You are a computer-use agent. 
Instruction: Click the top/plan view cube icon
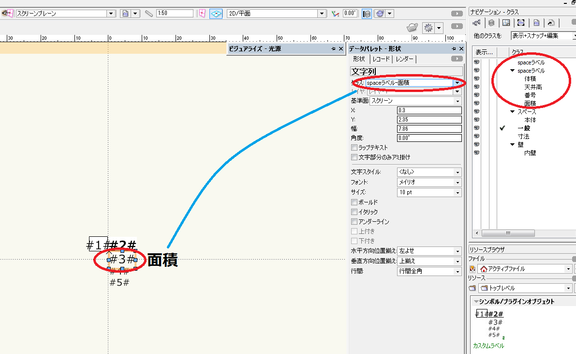tap(216, 14)
